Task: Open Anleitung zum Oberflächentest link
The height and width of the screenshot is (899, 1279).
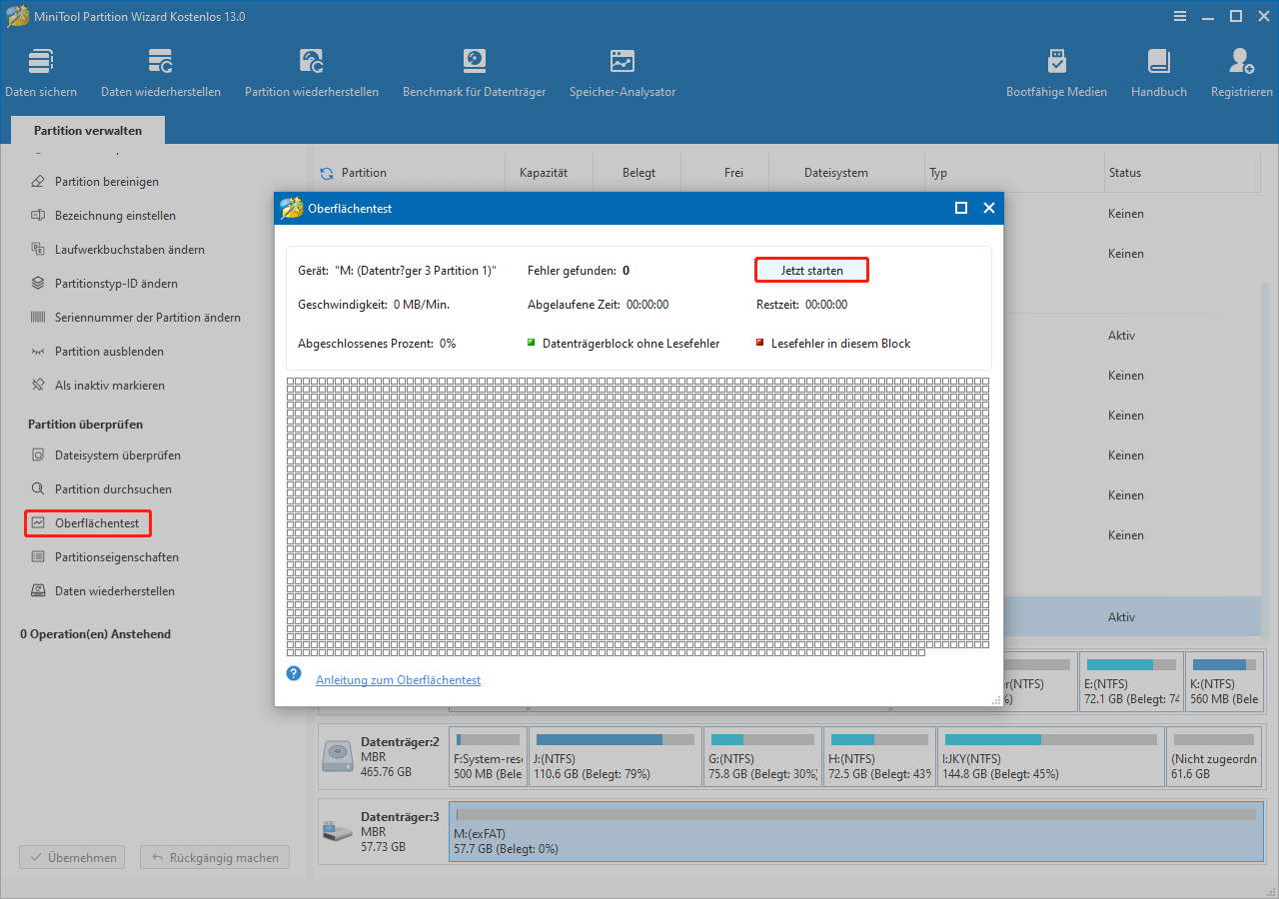Action: pyautogui.click(x=398, y=679)
